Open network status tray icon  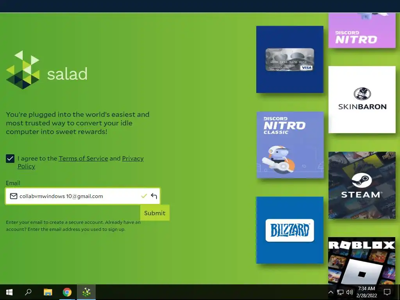click(x=340, y=292)
